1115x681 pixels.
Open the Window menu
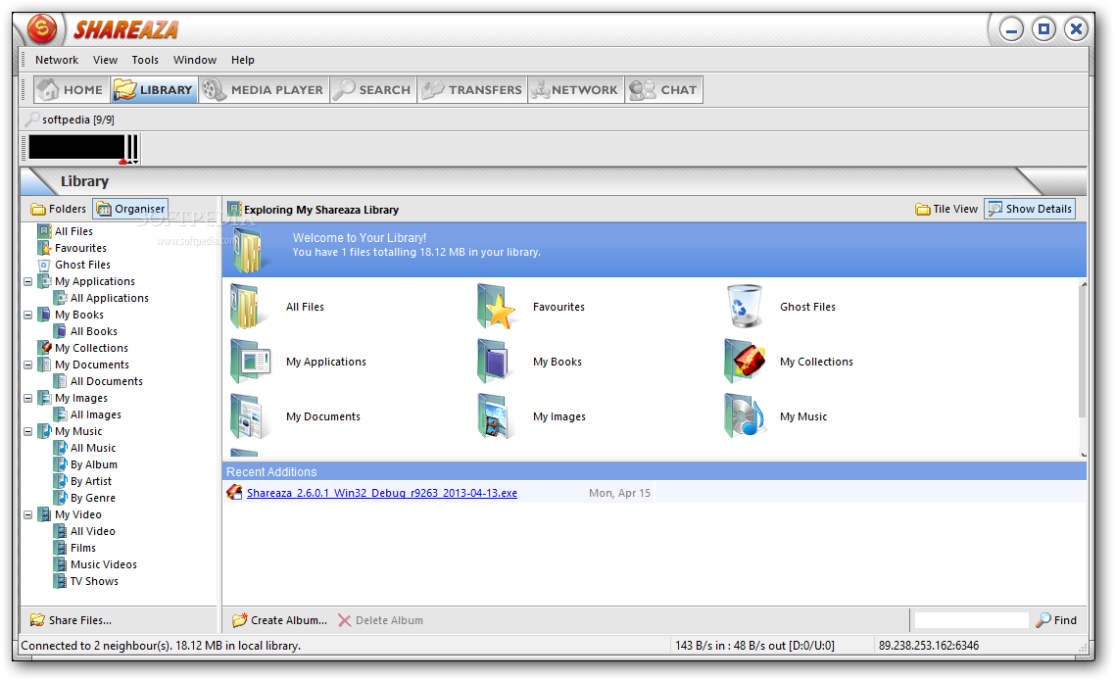195,60
